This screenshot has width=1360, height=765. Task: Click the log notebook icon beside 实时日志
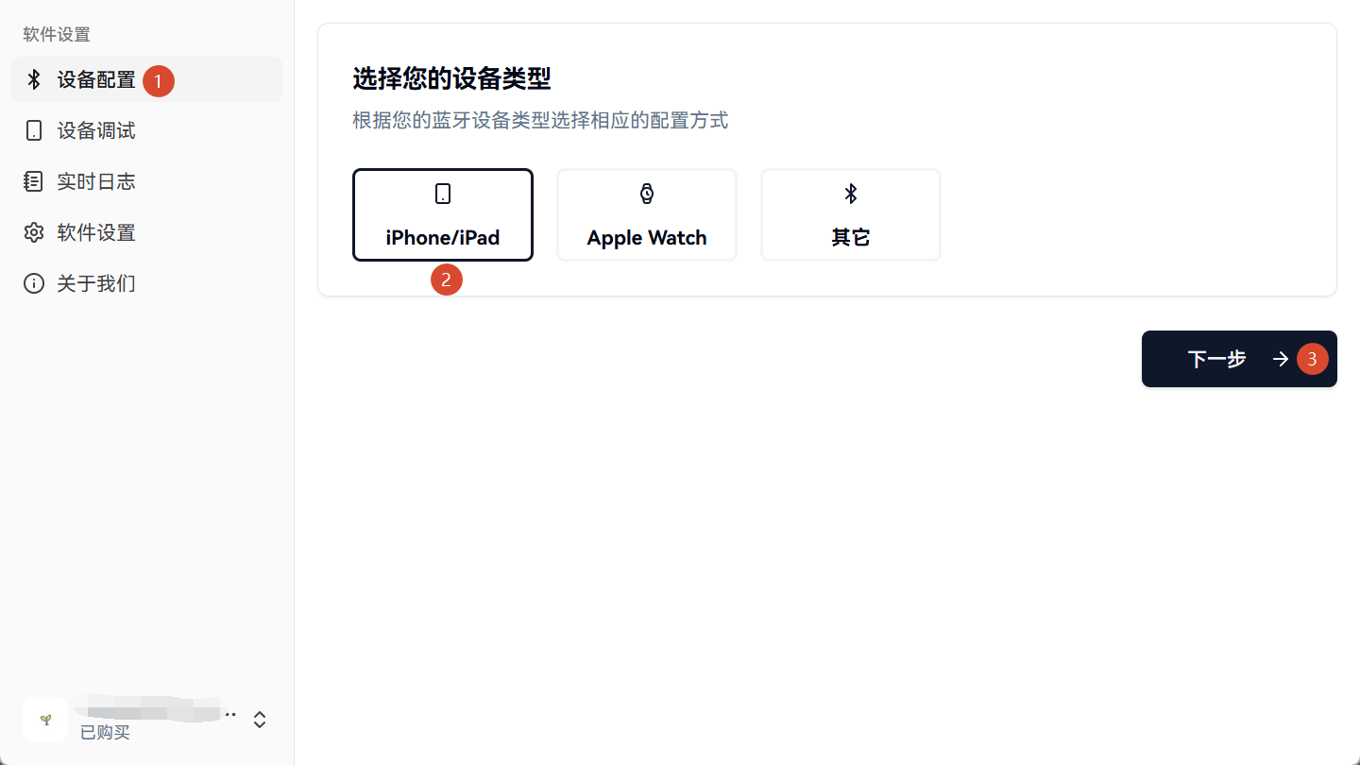pyautogui.click(x=34, y=181)
